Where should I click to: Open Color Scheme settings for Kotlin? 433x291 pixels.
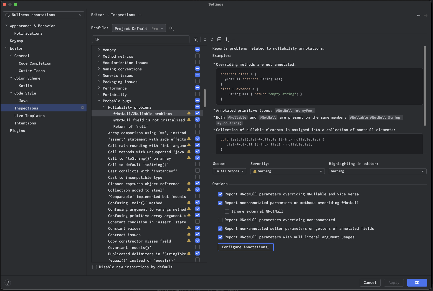[25, 86]
